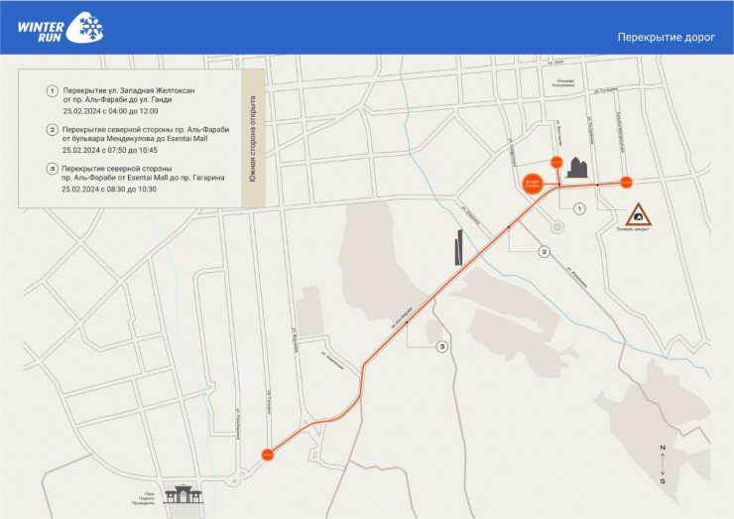Click map callout number 3
Screen dimensions: 734x519
[x=441, y=346]
